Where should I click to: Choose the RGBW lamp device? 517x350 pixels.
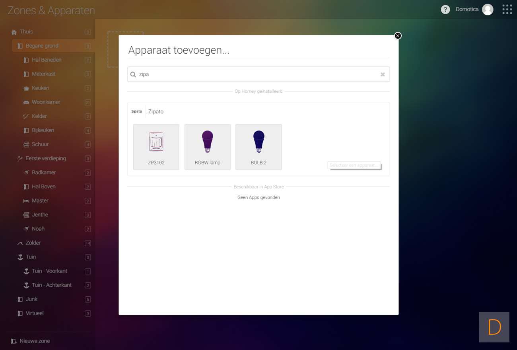[x=208, y=147]
